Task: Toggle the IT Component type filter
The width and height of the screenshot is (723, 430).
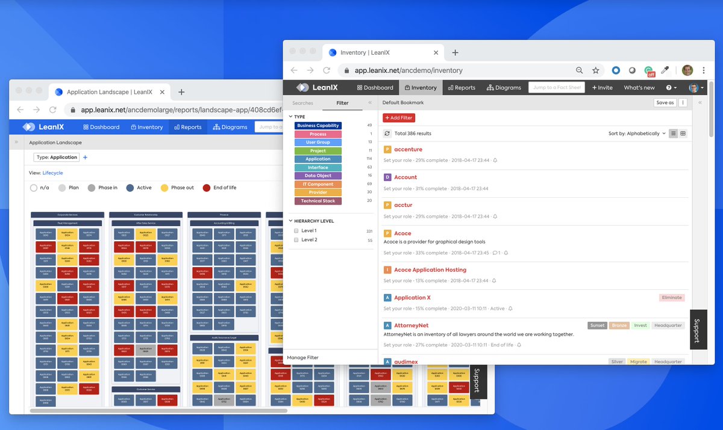Action: click(318, 184)
